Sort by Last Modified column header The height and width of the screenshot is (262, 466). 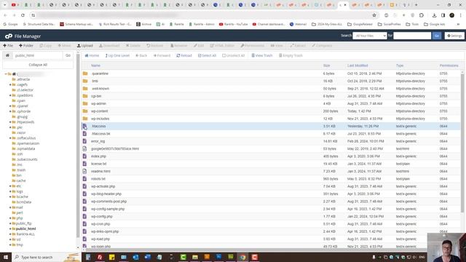tap(358, 65)
